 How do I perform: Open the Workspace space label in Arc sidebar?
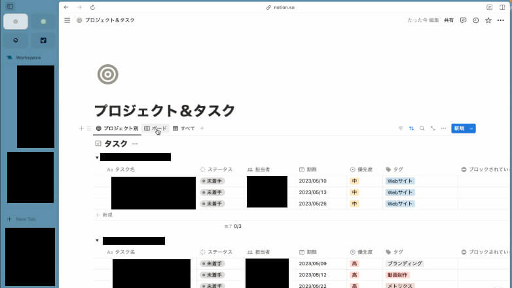pos(28,58)
